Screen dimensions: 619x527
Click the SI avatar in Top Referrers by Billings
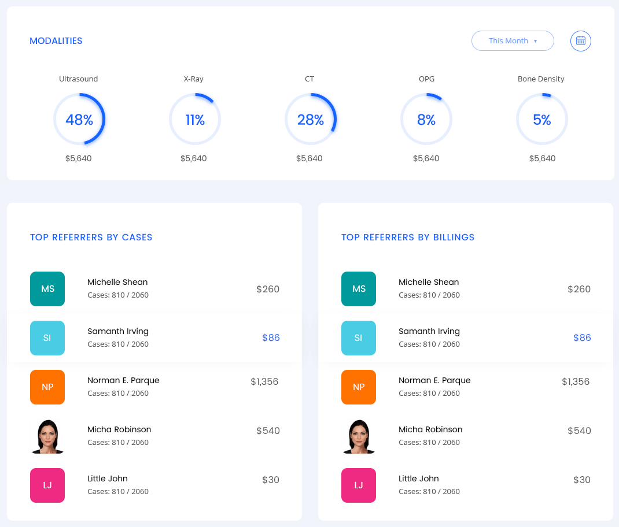pyautogui.click(x=359, y=338)
